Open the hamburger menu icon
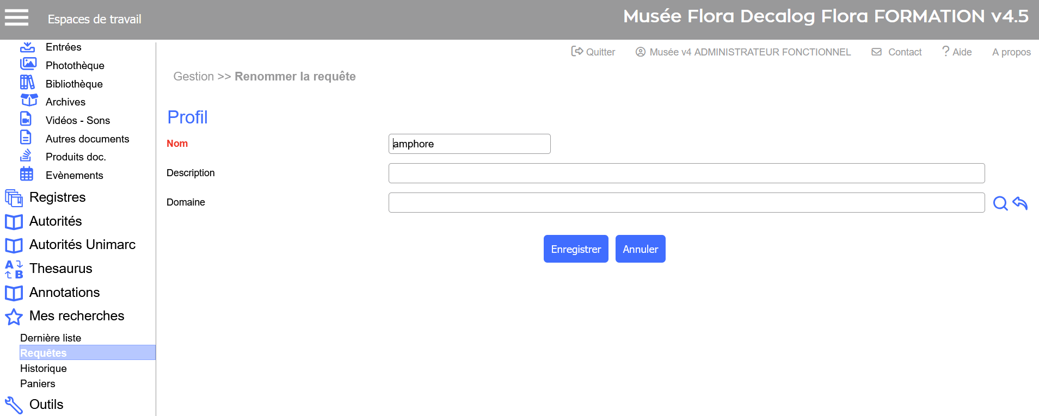The image size is (1039, 416). [16, 18]
